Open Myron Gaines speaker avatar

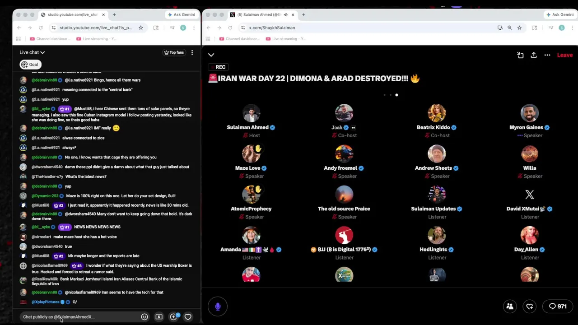pos(530,113)
